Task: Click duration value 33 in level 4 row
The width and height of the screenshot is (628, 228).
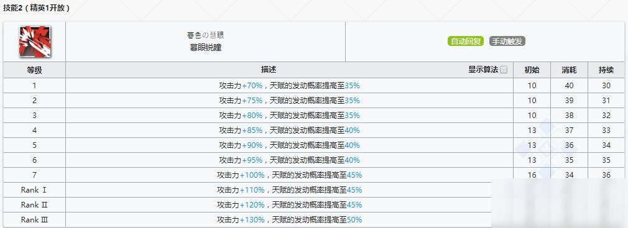Action: click(x=606, y=130)
